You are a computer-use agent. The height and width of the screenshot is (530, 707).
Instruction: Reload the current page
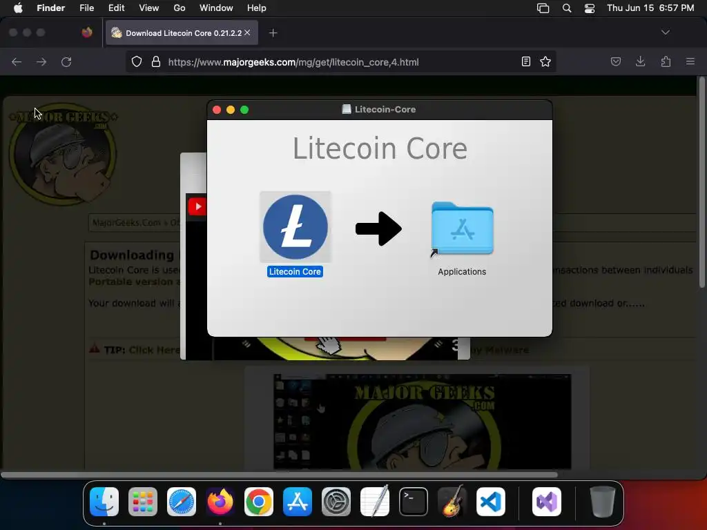click(x=66, y=61)
